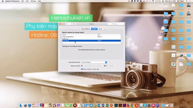Screen dimensions: 193x108
Task: Open the Edit menu
Action: coord(23,1)
